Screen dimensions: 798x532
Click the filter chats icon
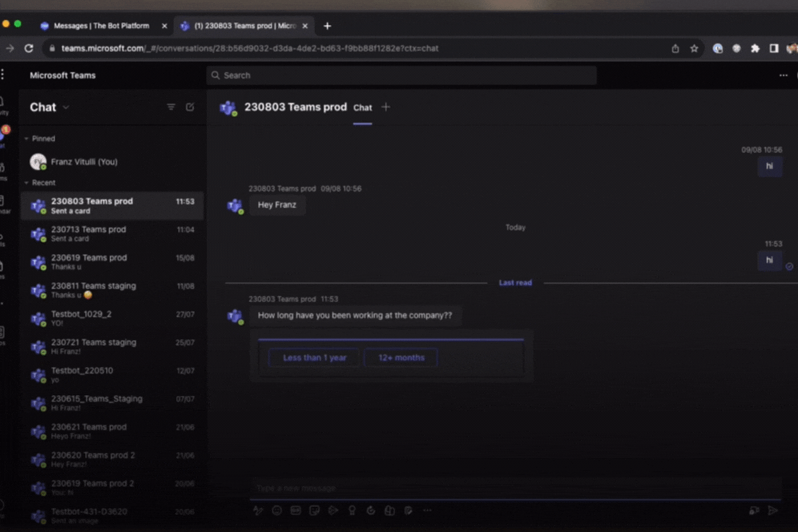[171, 107]
